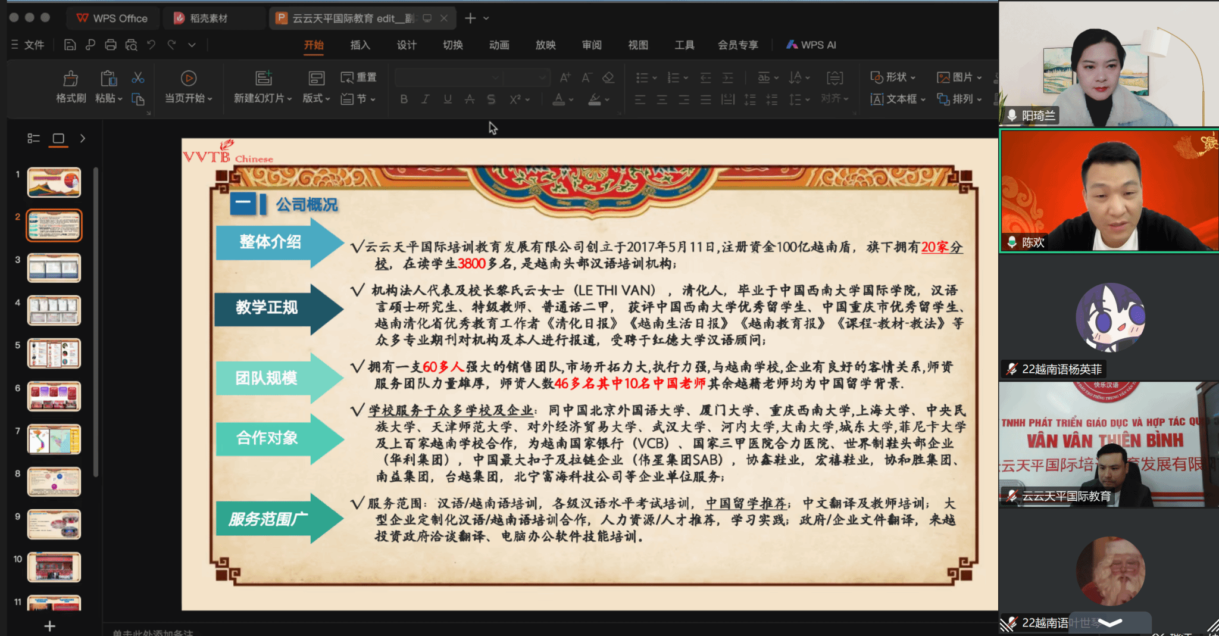Switch to the Animation (动画) tab
1219x636 pixels.
tap(499, 45)
